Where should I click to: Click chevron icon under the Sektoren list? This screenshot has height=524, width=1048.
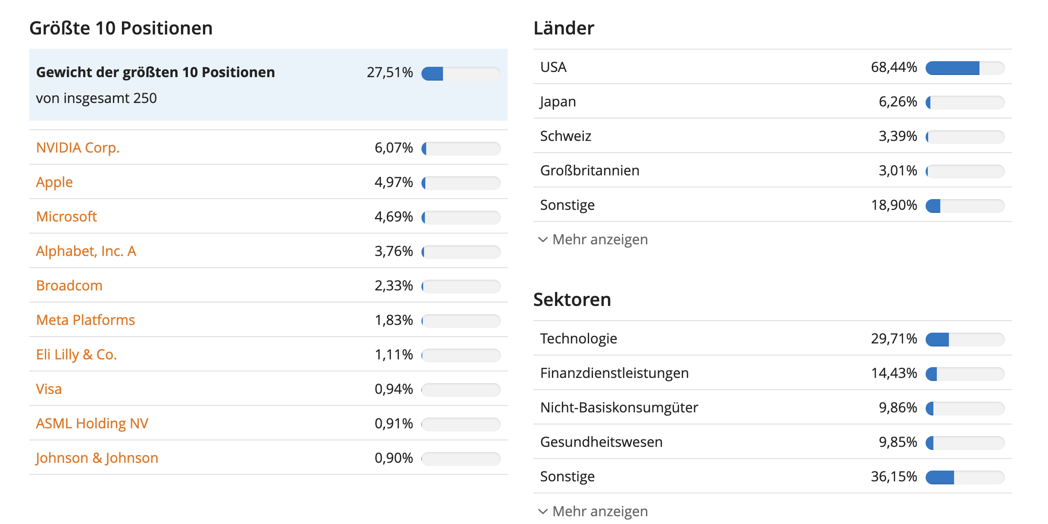543,512
